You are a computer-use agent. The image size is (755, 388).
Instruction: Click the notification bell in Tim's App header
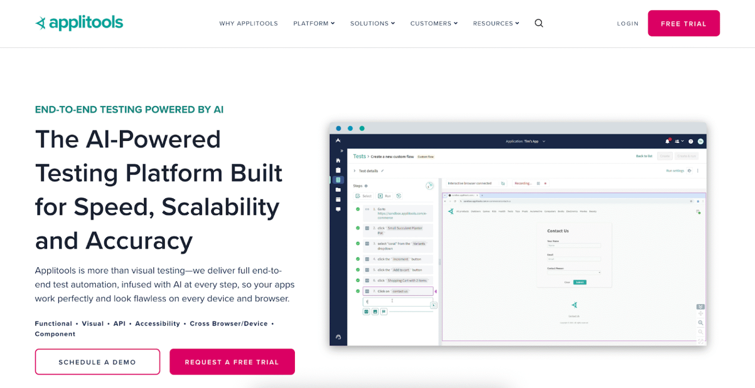668,141
